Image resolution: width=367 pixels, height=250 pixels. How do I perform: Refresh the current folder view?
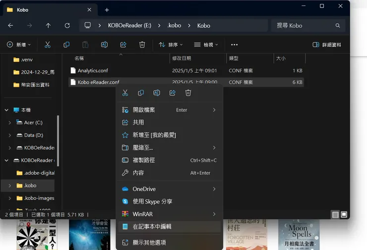(x=67, y=25)
